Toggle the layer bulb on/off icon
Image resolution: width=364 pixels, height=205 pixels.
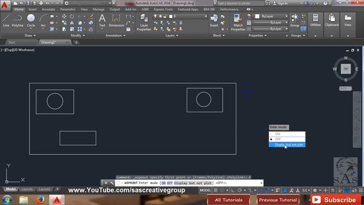click(x=155, y=17)
